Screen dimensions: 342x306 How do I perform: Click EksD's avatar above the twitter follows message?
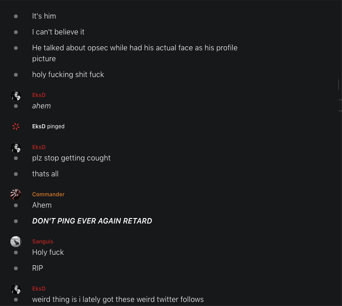(x=16, y=289)
